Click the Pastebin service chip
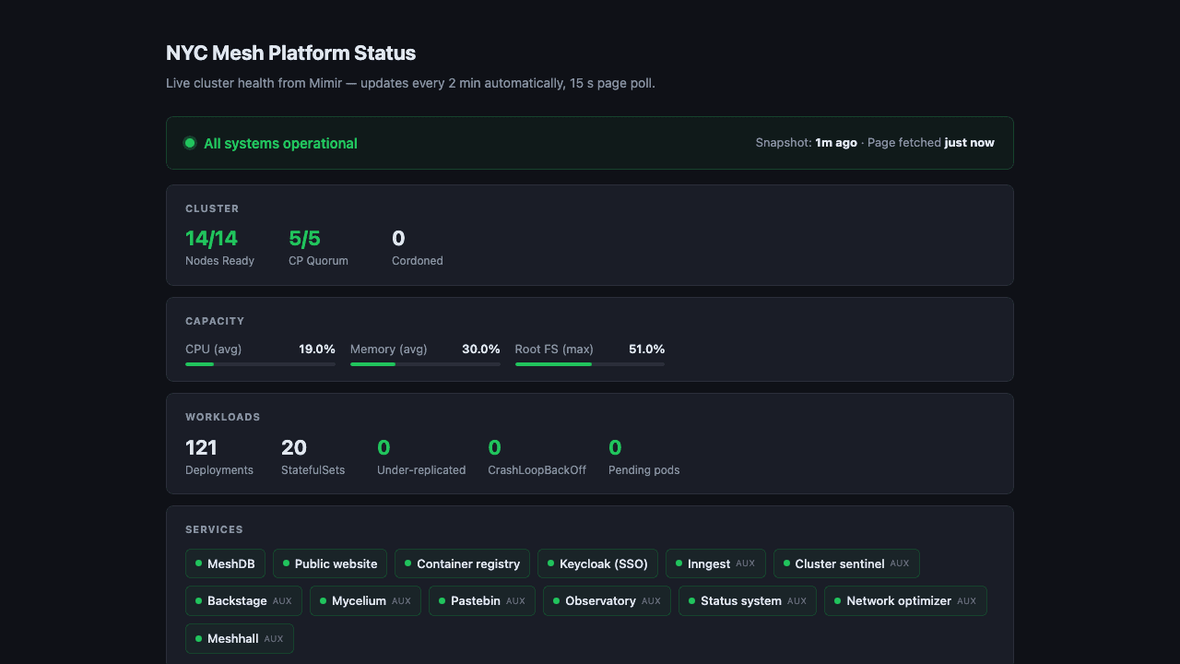The image size is (1180, 664). point(482,600)
